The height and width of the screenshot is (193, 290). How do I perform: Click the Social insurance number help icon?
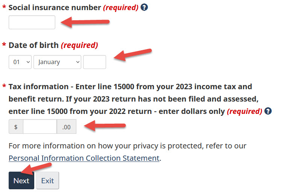144,7
